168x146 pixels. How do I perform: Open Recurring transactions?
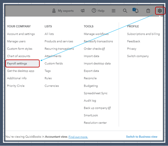[59, 49]
